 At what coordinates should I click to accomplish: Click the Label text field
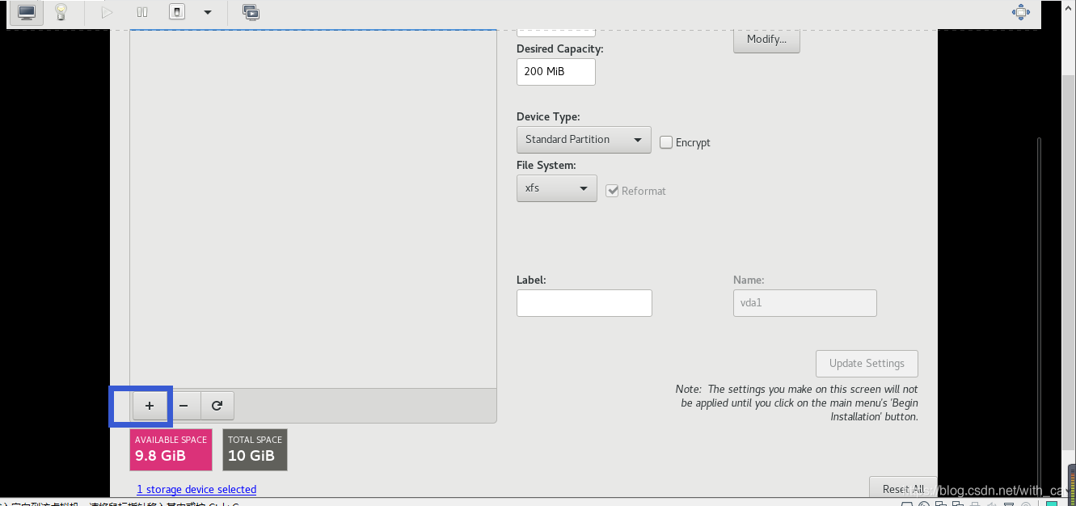click(584, 303)
